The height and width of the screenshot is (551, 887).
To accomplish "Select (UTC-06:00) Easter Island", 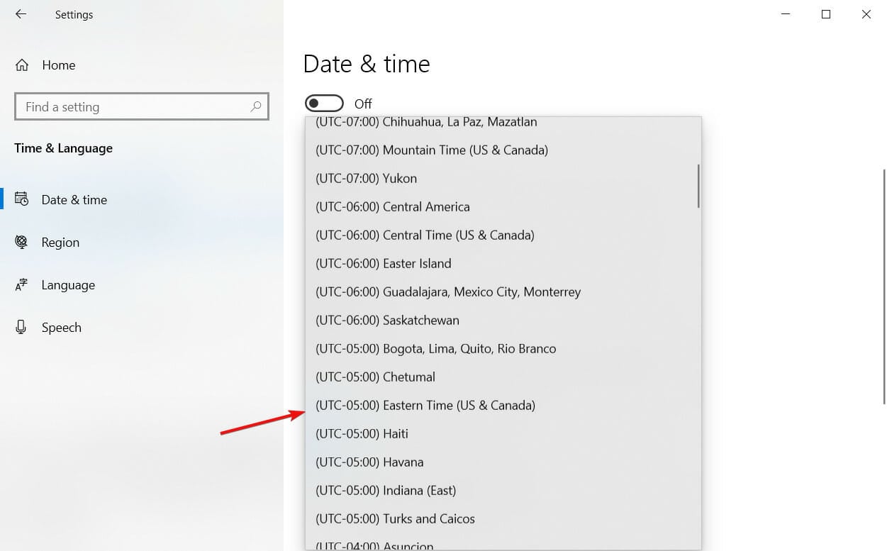I will [503, 264].
